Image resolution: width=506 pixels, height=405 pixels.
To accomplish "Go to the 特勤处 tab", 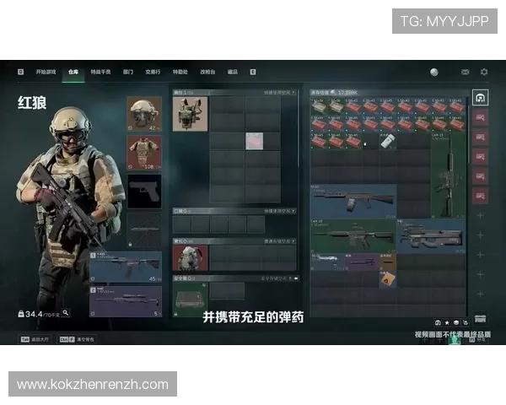I will tap(180, 72).
